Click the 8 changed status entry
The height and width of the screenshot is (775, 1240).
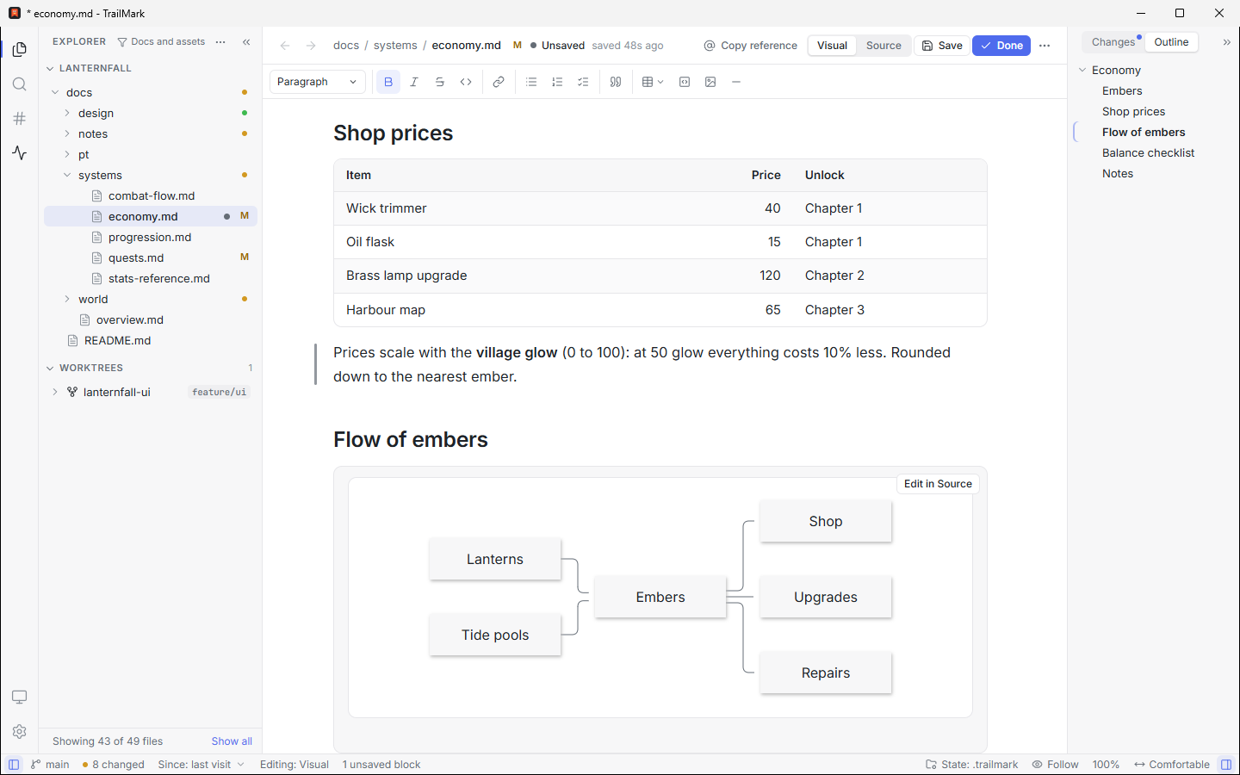[x=113, y=765]
